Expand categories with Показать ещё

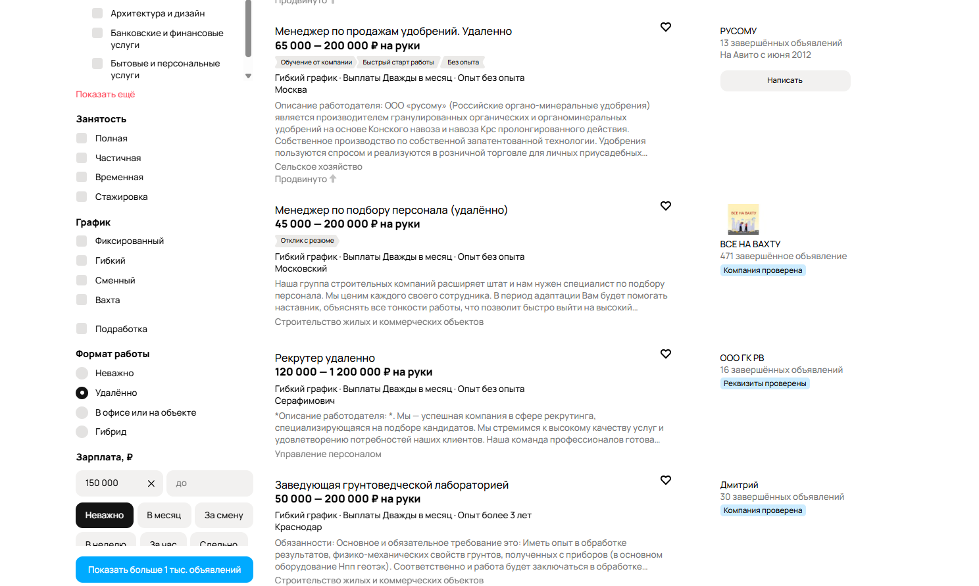tap(105, 94)
